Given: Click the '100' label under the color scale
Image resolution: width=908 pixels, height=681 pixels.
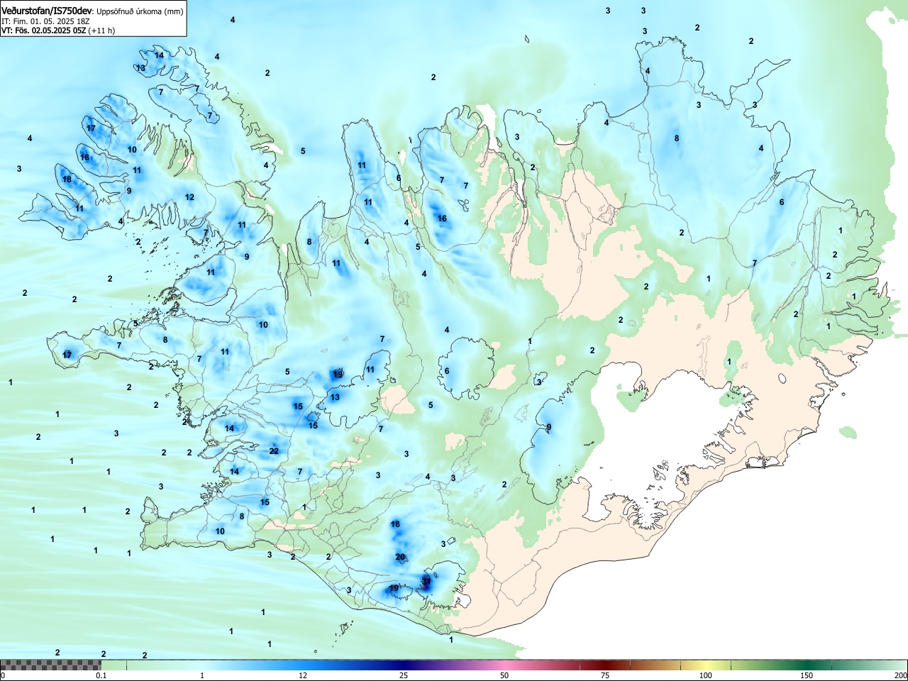Looking at the screenshot, I should 706,675.
